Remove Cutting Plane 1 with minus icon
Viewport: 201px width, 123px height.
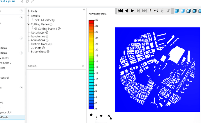tap(59, 29)
